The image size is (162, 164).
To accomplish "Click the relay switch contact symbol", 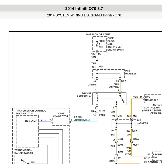I will (122, 99).
